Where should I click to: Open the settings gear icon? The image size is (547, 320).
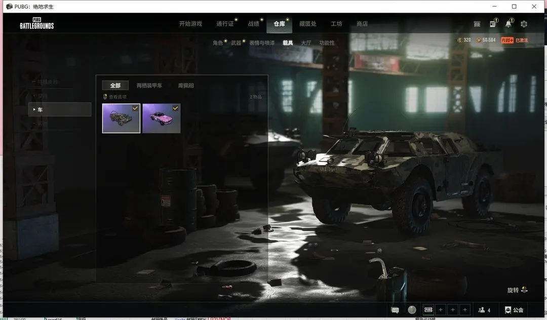pos(524,24)
